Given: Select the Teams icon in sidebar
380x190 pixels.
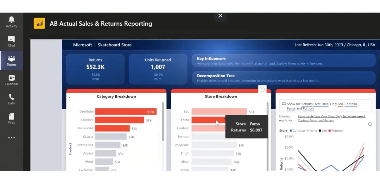Looking at the screenshot, I should click(11, 60).
